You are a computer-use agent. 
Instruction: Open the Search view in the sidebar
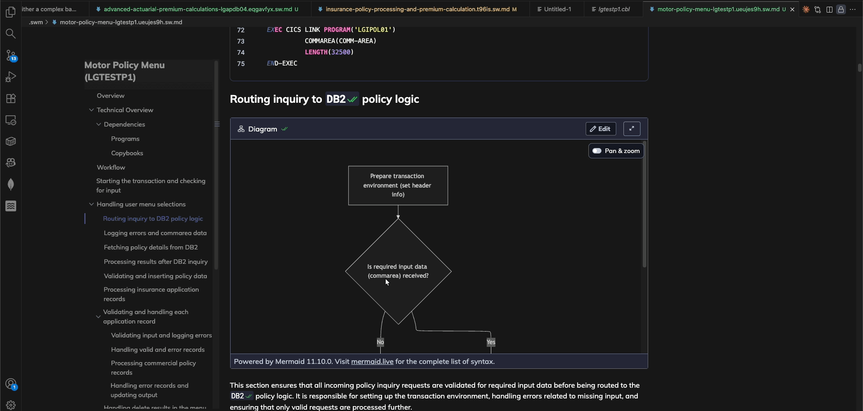click(x=11, y=33)
